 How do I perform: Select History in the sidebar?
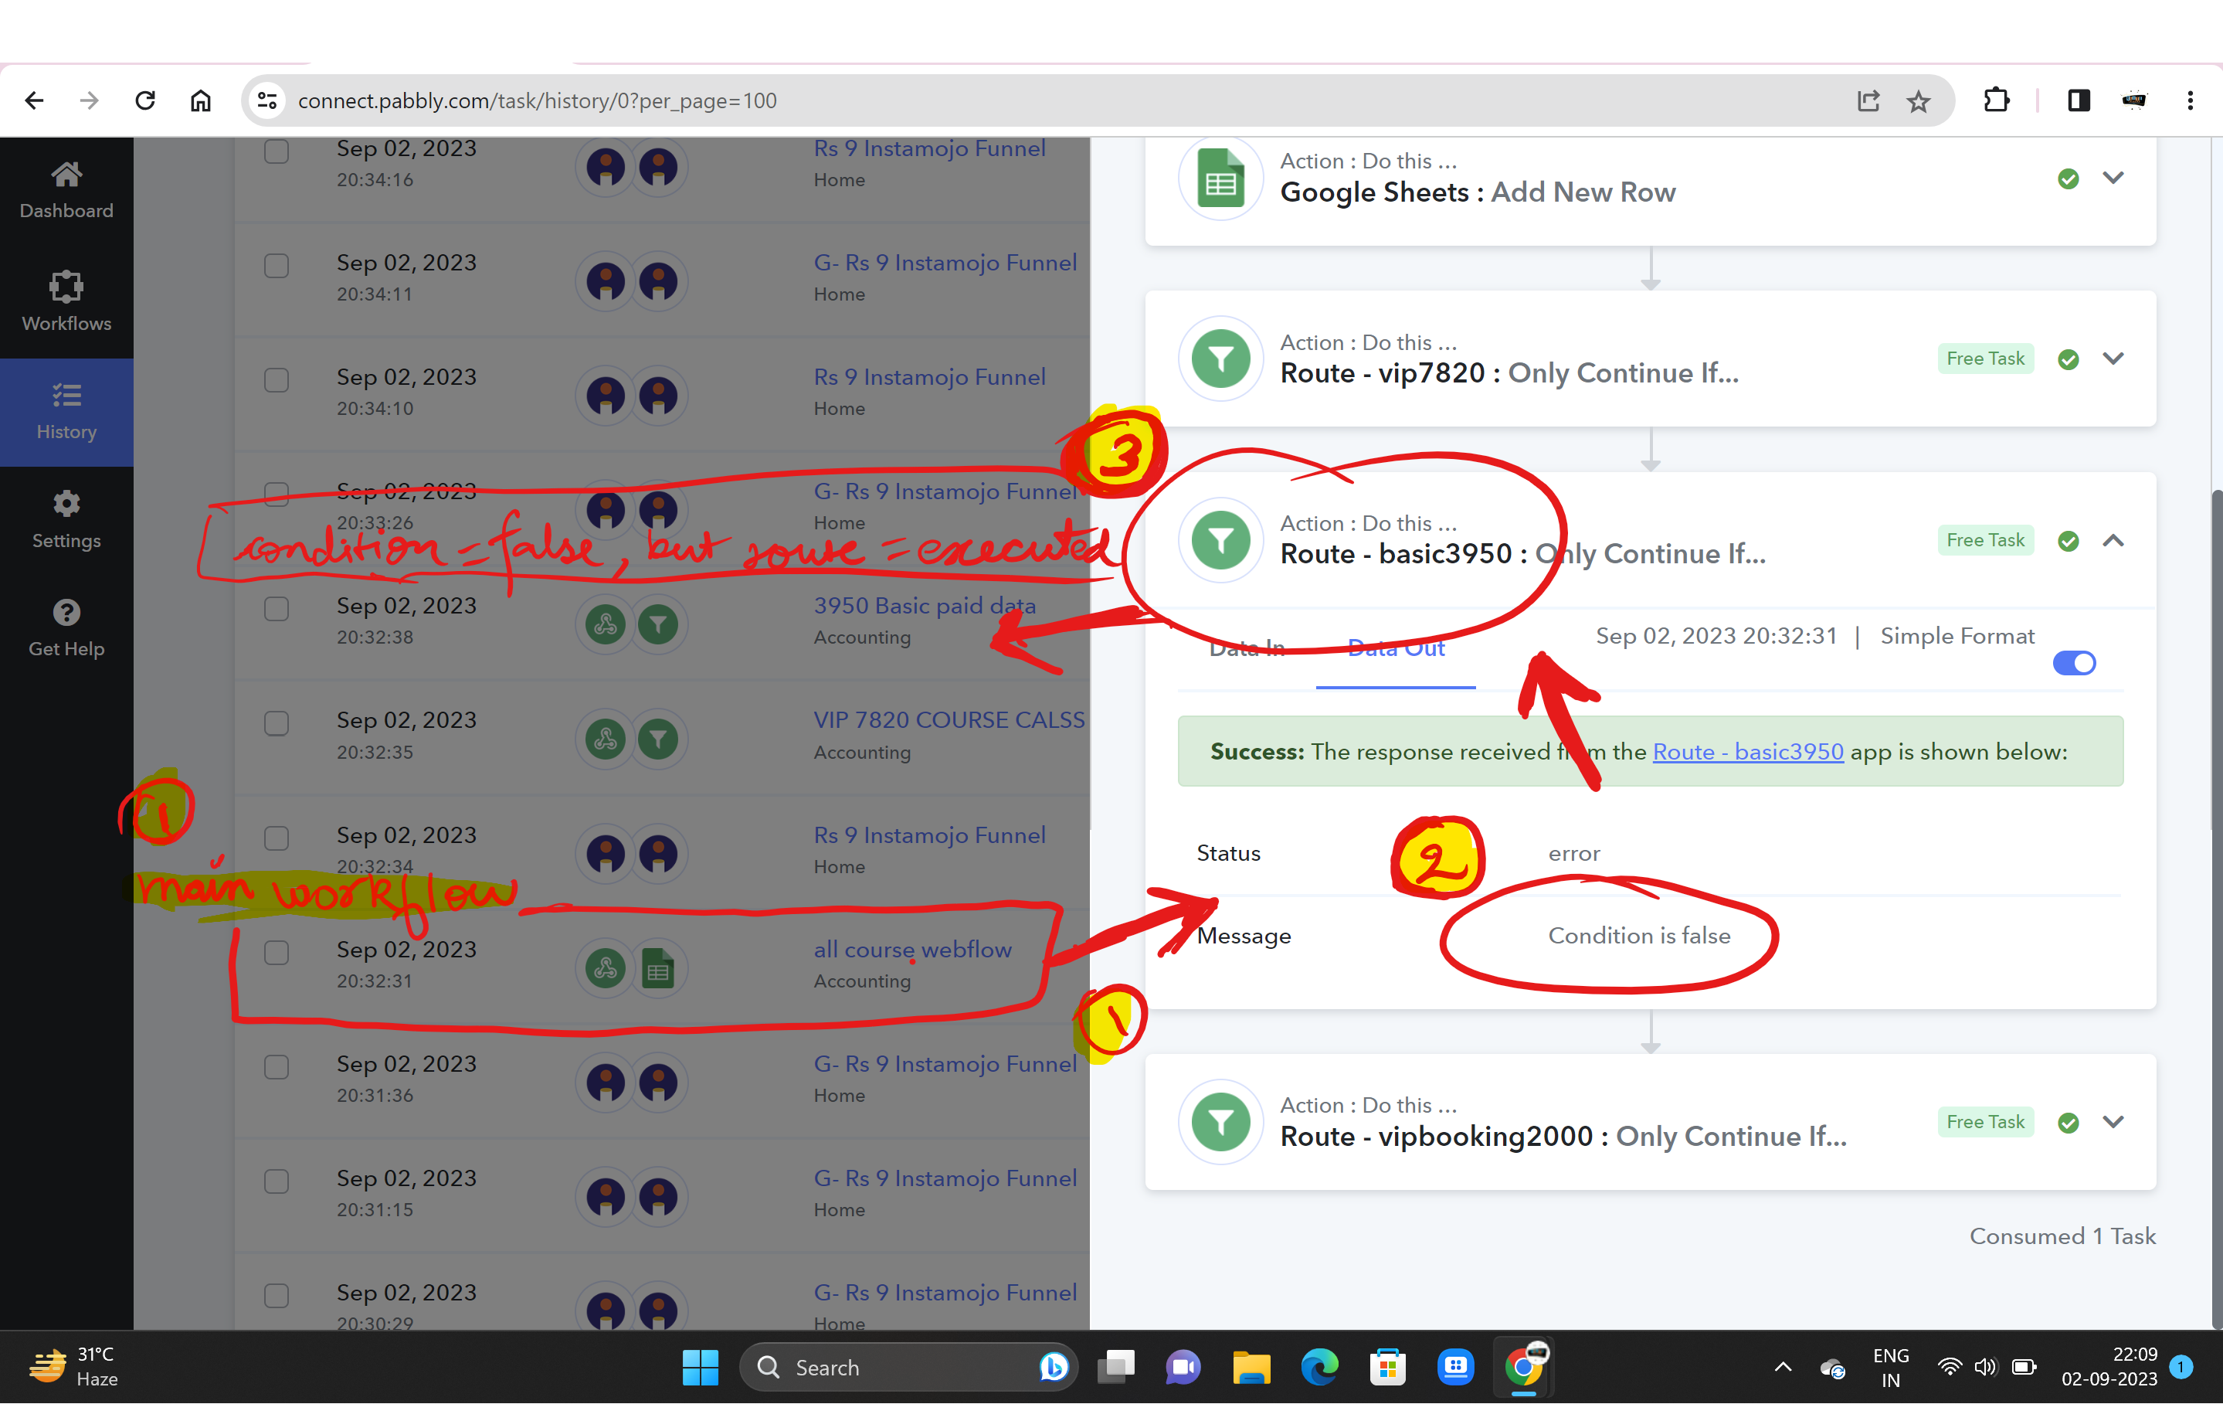pyautogui.click(x=66, y=412)
